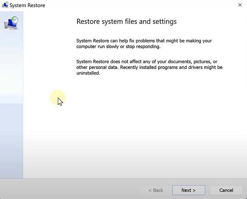This screenshot has width=247, height=199.
Task: Cancel the System Restore wizard
Action: [226, 190]
